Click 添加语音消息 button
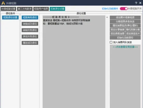The height and width of the screenshot is (108, 143). pos(117,33)
